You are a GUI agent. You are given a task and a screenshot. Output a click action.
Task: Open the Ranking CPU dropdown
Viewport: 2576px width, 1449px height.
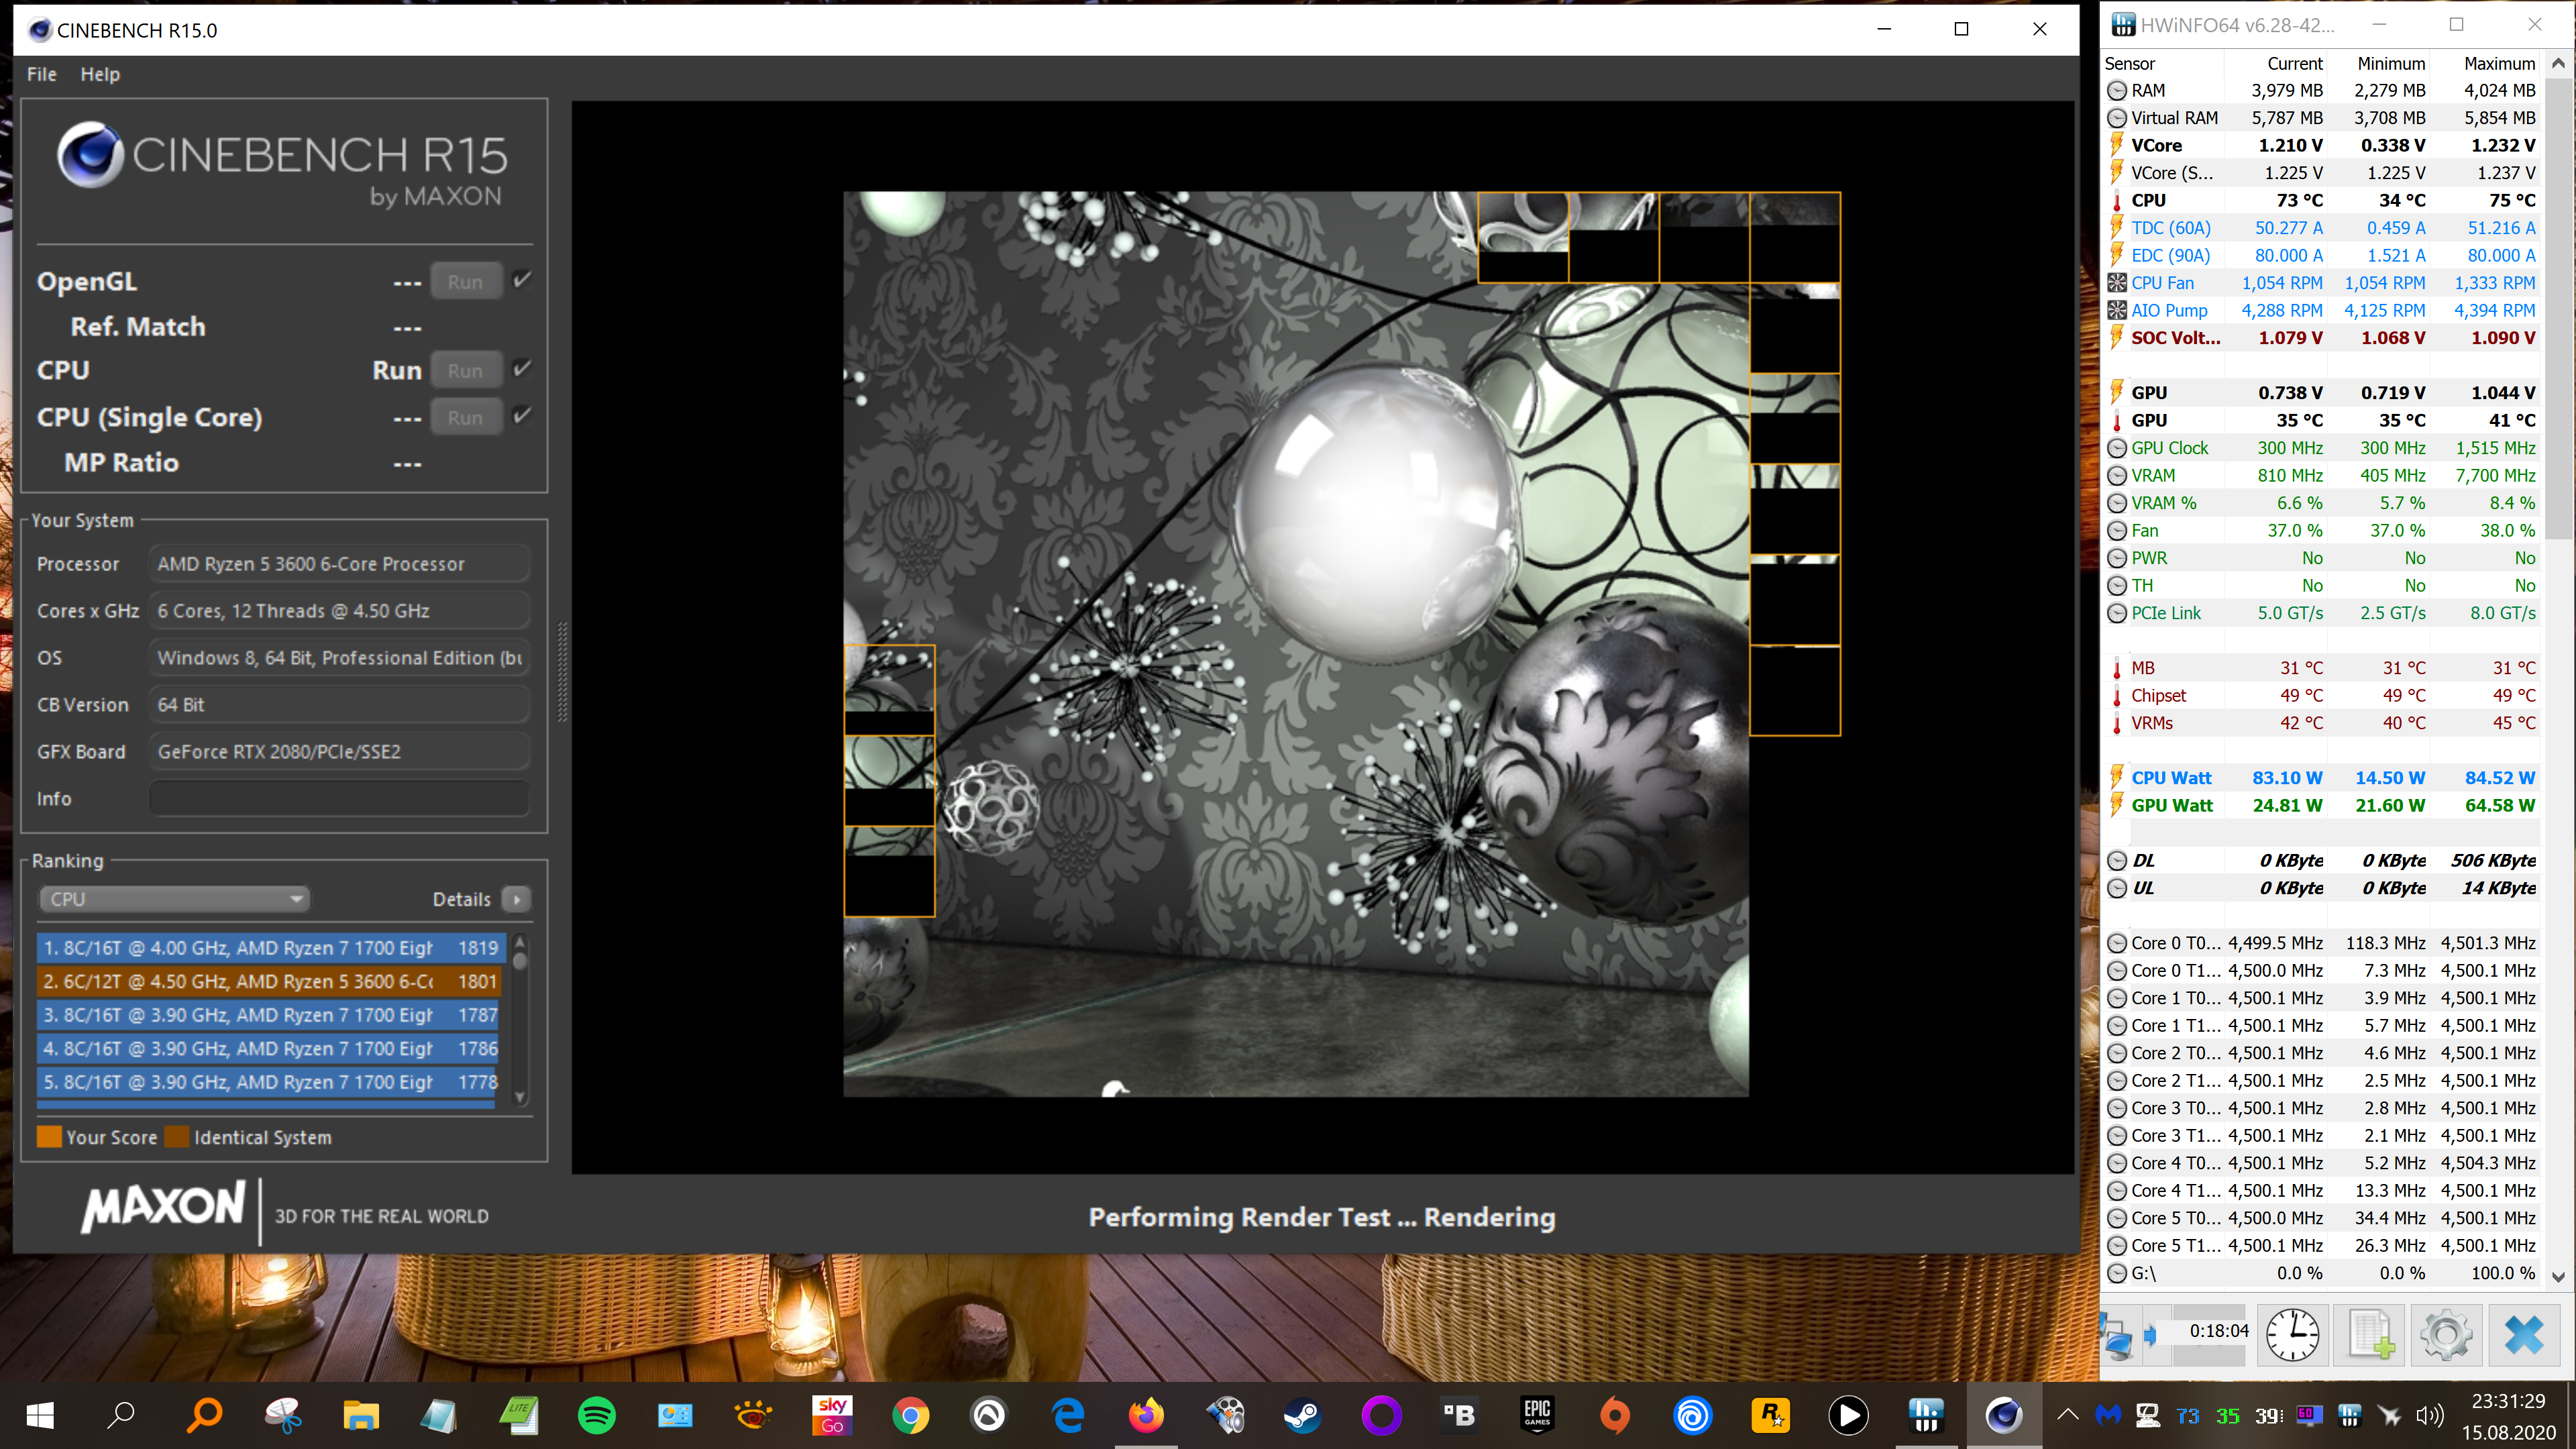coord(174,898)
